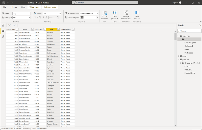Toggle thousands separator comma icon
Image resolution: width=202 pixels, height=130 pixels.
tap(43, 17)
